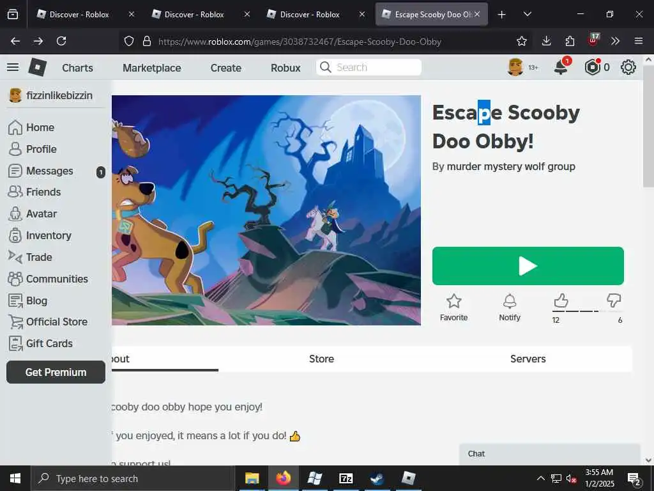Switch to the Store tab
Image resolution: width=654 pixels, height=491 pixels.
click(x=322, y=359)
